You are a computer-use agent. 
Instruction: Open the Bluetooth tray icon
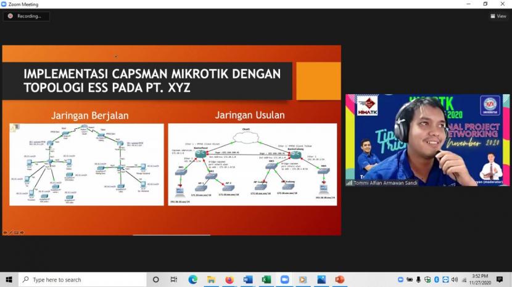(x=437, y=280)
